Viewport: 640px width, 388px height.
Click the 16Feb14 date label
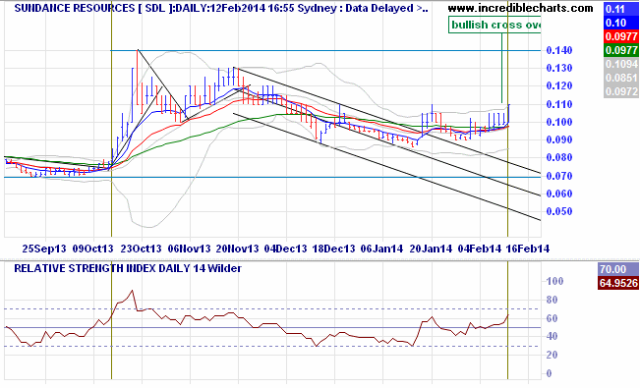pos(528,249)
